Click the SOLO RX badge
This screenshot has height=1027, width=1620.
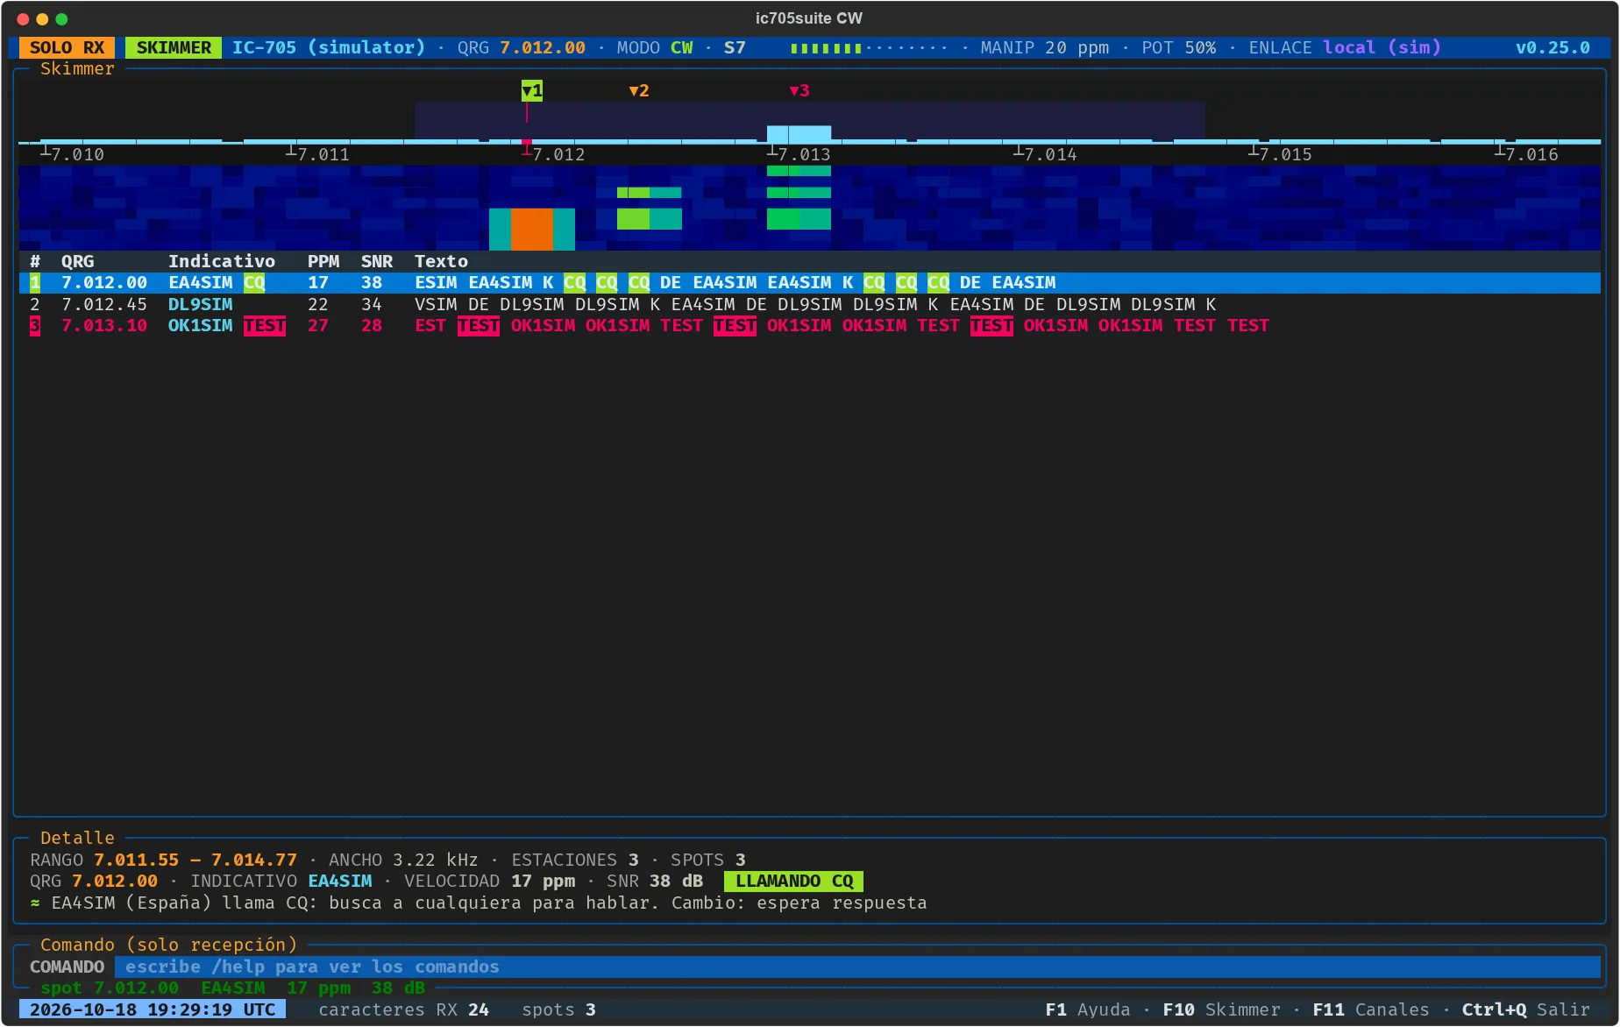[67, 47]
